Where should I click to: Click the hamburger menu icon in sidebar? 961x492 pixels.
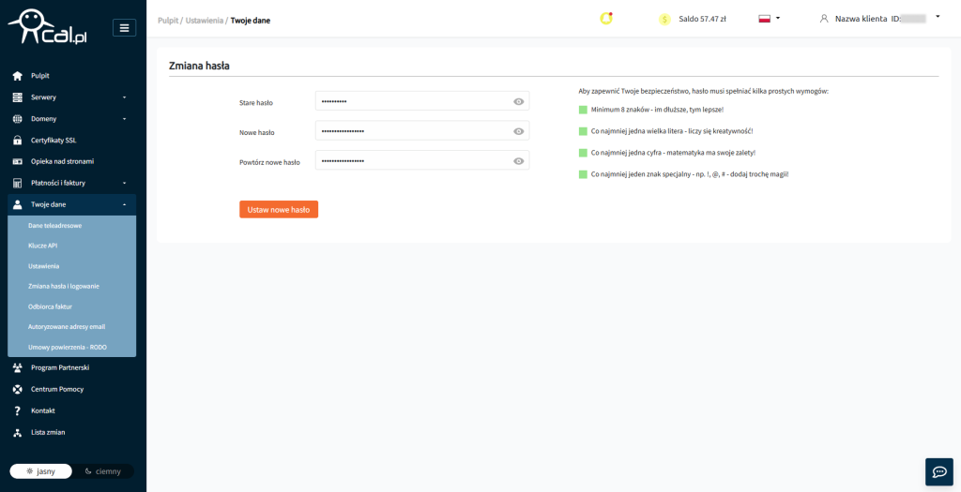[124, 27]
